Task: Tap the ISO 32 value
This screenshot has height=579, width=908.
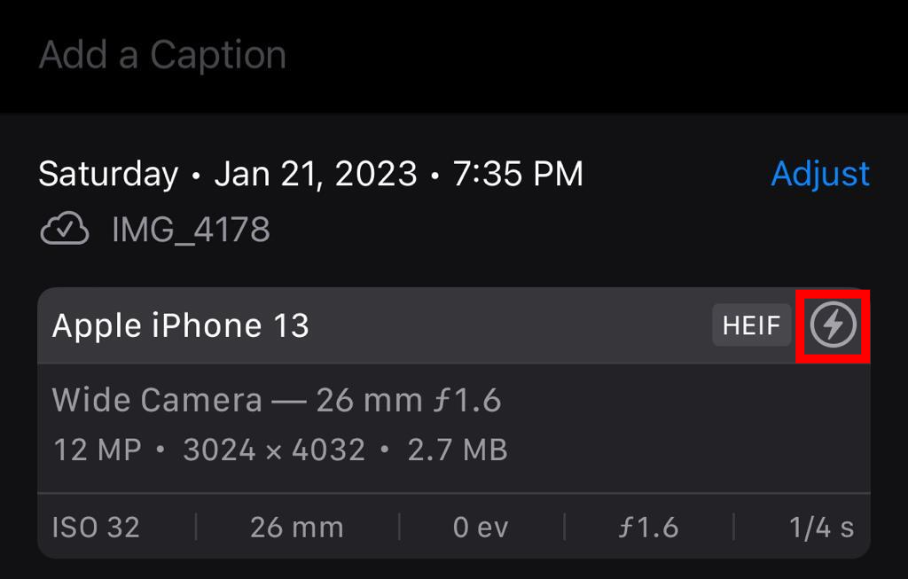Action: coord(96,528)
